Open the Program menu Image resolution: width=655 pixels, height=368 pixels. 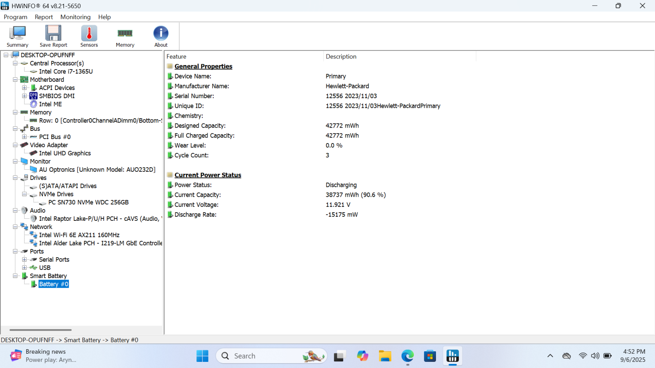15,17
